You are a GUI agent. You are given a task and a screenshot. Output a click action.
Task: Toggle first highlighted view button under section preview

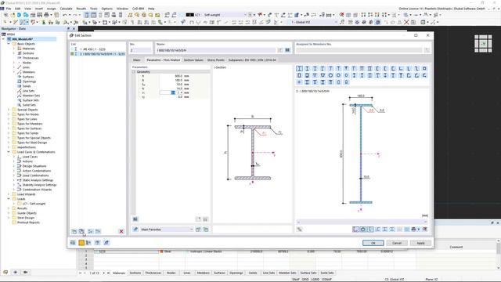[x=355, y=230]
